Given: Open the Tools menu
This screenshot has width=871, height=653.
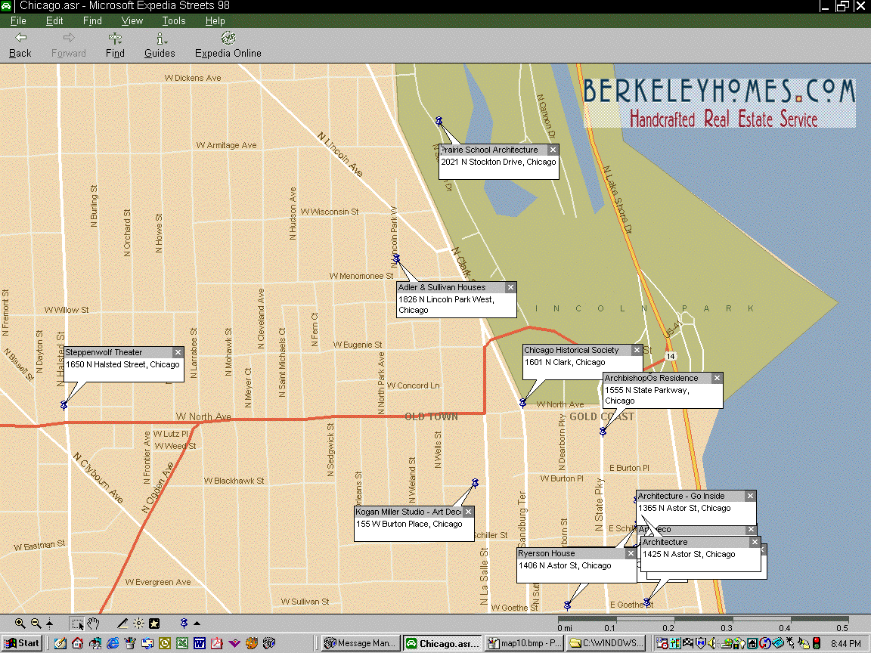Looking at the screenshot, I should pyautogui.click(x=173, y=21).
